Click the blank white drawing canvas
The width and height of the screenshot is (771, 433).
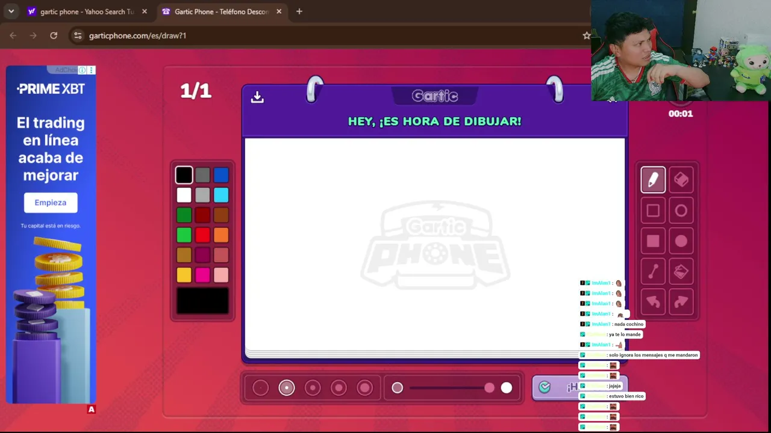[x=434, y=244]
